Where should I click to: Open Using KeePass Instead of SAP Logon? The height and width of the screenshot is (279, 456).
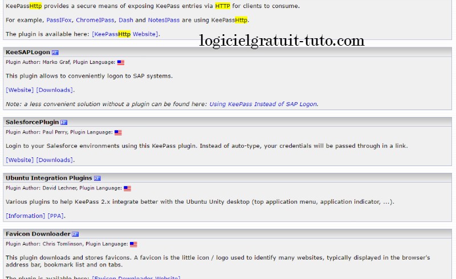(263, 104)
